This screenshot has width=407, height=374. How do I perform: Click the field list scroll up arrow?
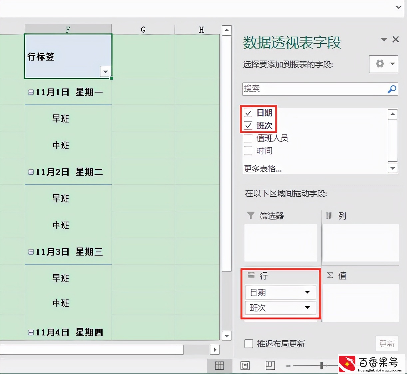pos(393,114)
